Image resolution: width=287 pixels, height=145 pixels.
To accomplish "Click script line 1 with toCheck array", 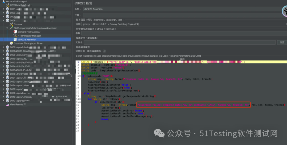I will (184, 62).
